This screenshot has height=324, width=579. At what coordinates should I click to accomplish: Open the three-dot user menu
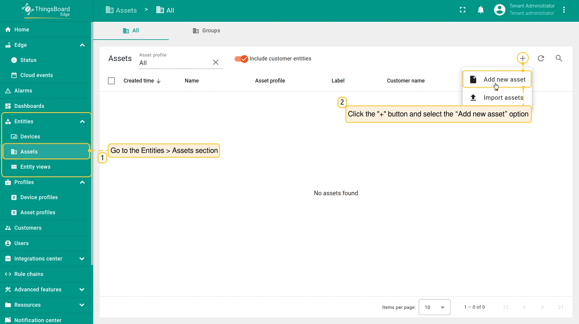point(564,10)
